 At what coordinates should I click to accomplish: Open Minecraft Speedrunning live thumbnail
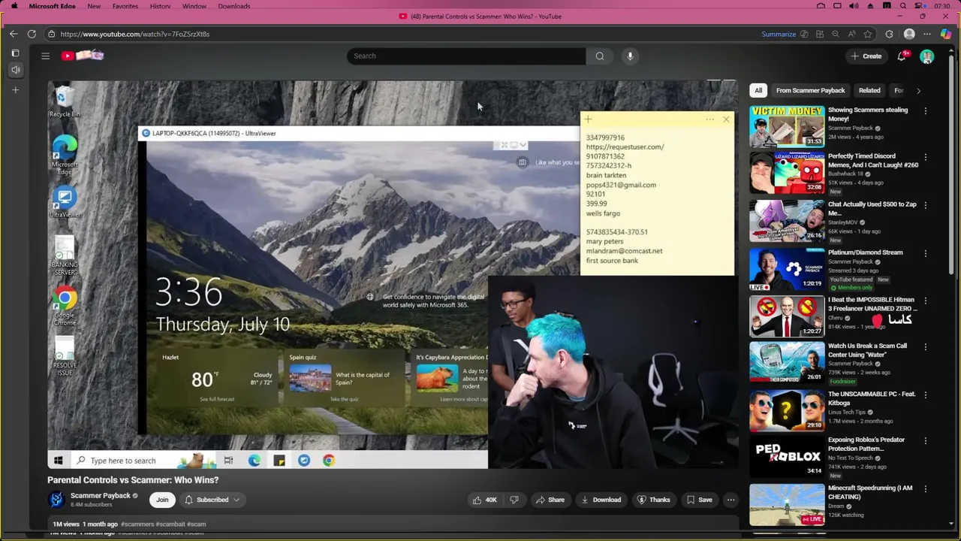(x=787, y=505)
